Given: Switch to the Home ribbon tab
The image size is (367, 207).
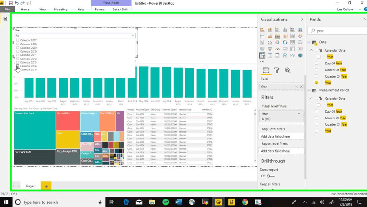Looking at the screenshot, I should coord(25,10).
